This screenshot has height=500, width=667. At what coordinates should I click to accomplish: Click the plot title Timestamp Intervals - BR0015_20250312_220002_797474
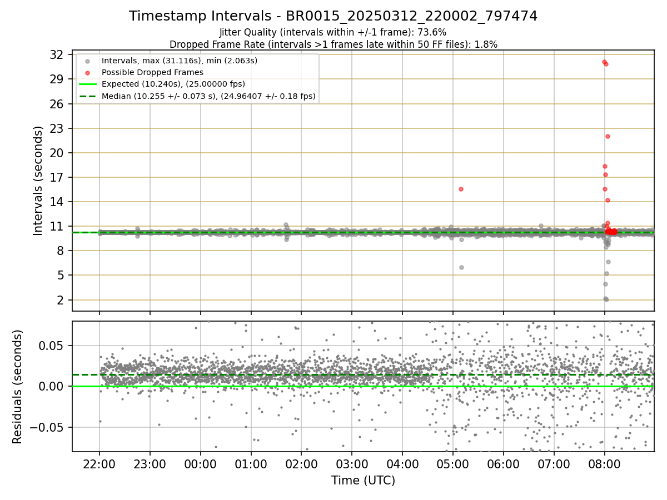(333, 16)
